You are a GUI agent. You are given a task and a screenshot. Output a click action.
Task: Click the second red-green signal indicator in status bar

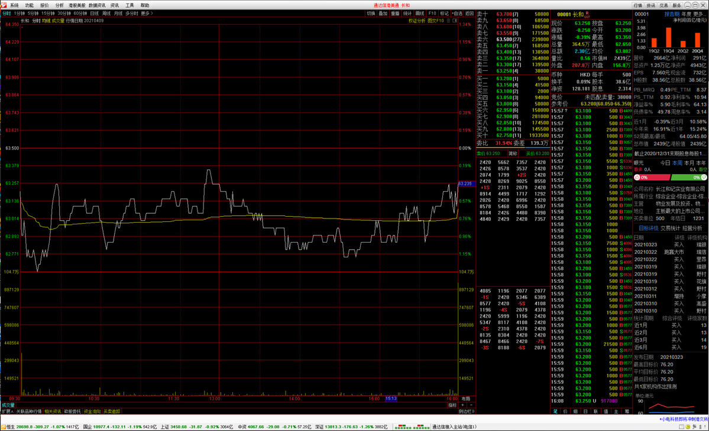422,426
